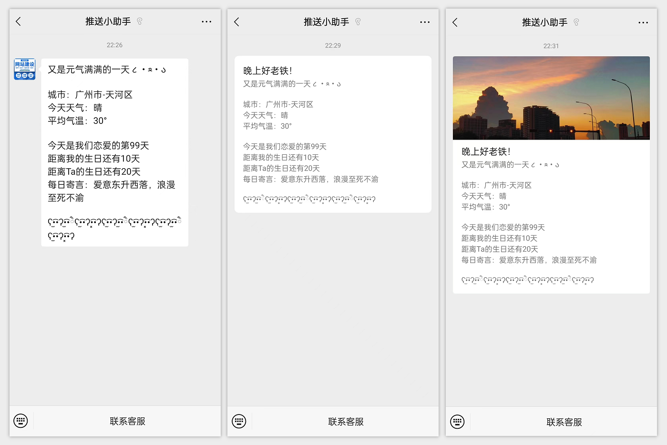Tap the back arrow on the right screen
Image resolution: width=667 pixels, height=445 pixels.
pos(455,22)
